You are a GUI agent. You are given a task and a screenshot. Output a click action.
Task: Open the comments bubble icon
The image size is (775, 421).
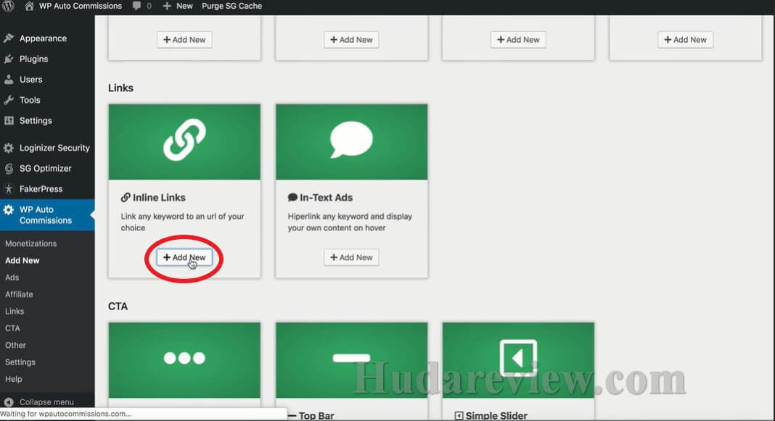pyautogui.click(x=137, y=6)
